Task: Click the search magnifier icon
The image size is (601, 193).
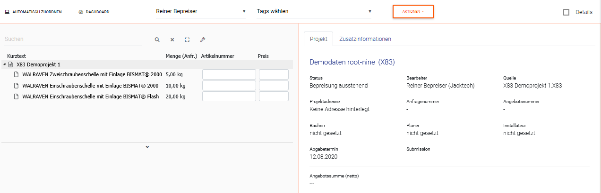Action: [157, 40]
